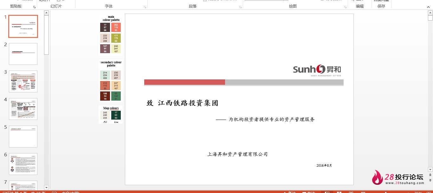
Task: Select the 252 118 93 salmon swatch
Action: pos(116,27)
